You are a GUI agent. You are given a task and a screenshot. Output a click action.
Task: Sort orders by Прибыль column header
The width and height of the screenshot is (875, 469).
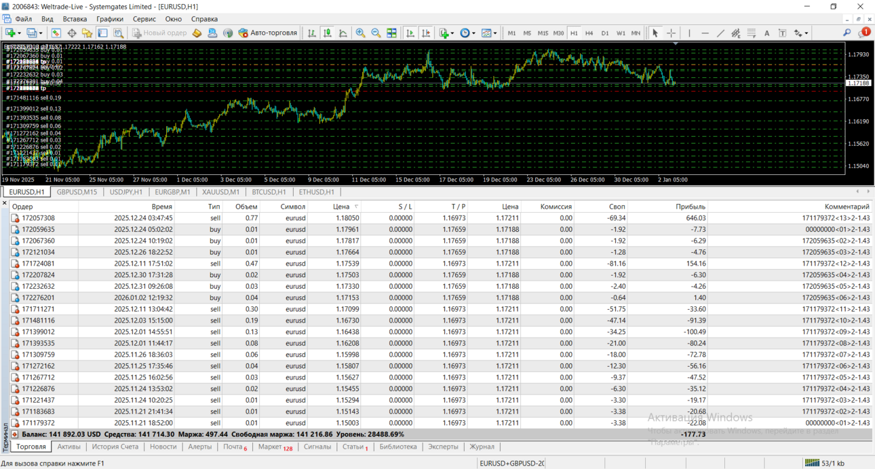point(691,207)
